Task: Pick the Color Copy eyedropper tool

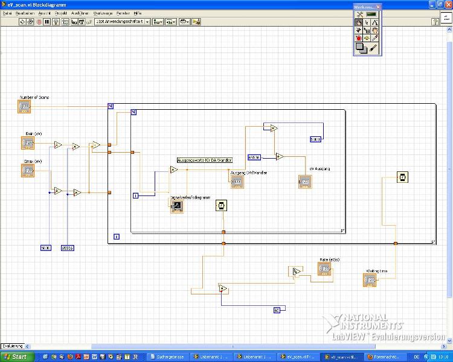Action: 374,38
